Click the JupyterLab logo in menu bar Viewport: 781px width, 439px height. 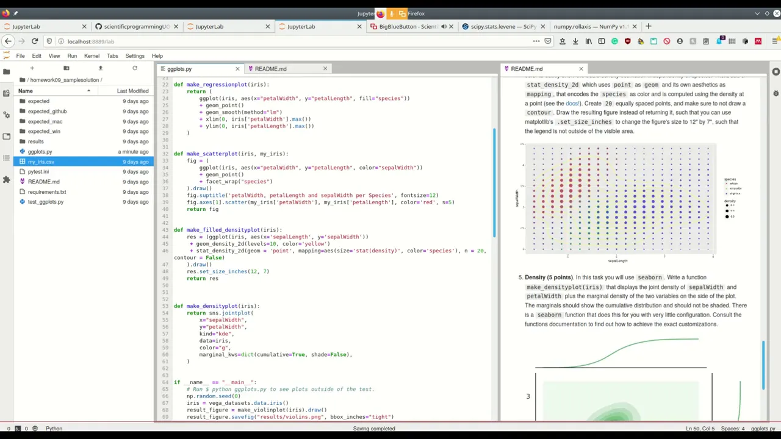pos(7,55)
